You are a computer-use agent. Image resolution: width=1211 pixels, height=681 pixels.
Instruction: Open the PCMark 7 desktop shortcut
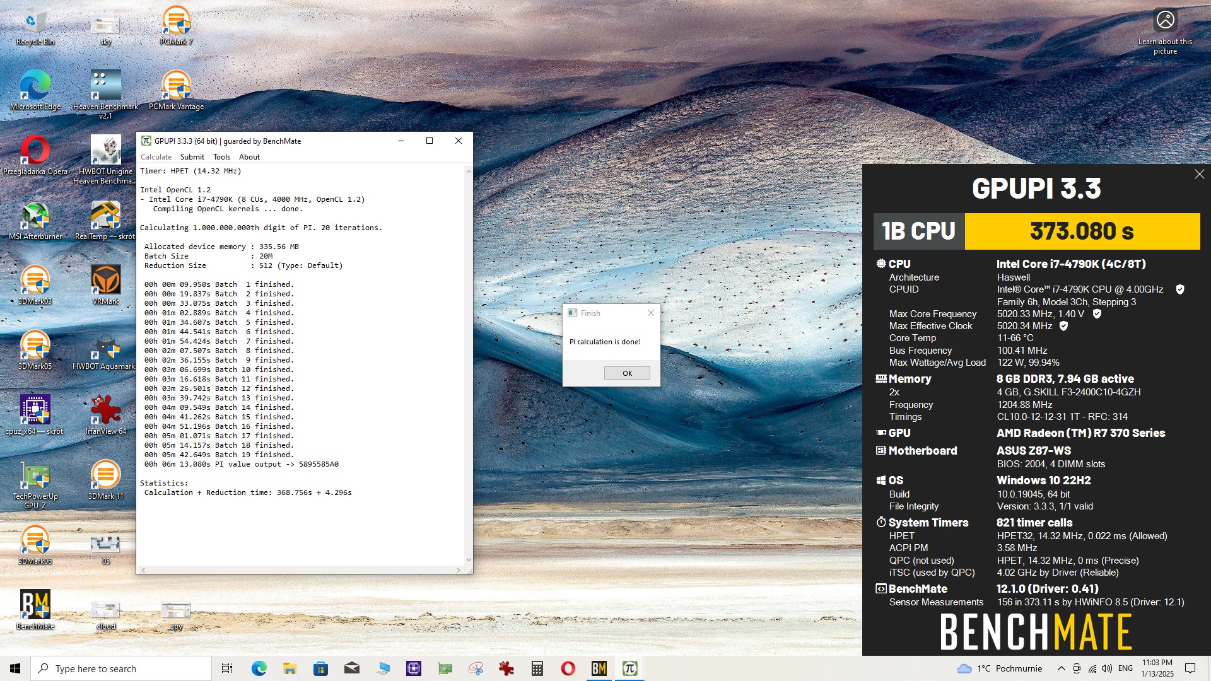[x=176, y=26]
